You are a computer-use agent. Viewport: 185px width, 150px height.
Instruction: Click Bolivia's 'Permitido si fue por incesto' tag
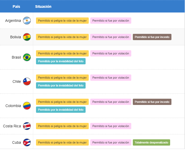point(152,37)
